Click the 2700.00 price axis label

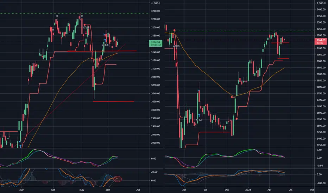[x=321, y=100]
